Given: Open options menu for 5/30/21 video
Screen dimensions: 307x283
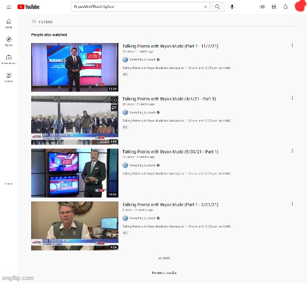Looking at the screenshot, I should click(292, 151).
